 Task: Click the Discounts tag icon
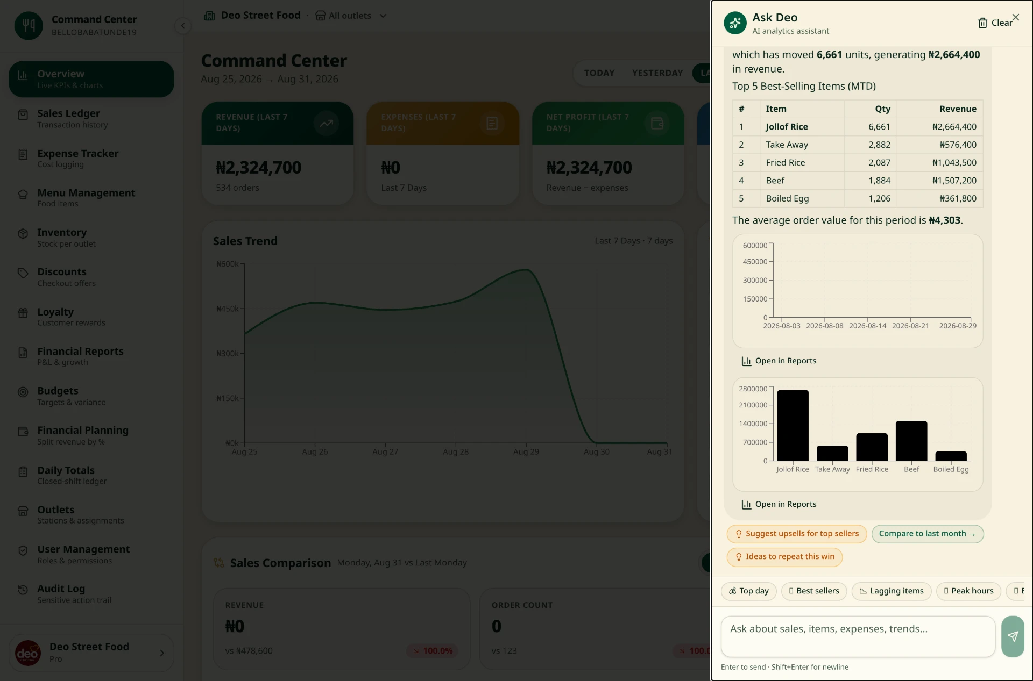click(23, 273)
